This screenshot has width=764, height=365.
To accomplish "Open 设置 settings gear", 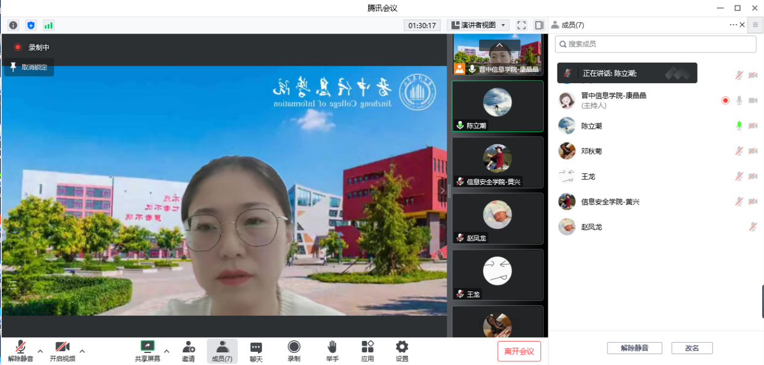I will 402,351.
